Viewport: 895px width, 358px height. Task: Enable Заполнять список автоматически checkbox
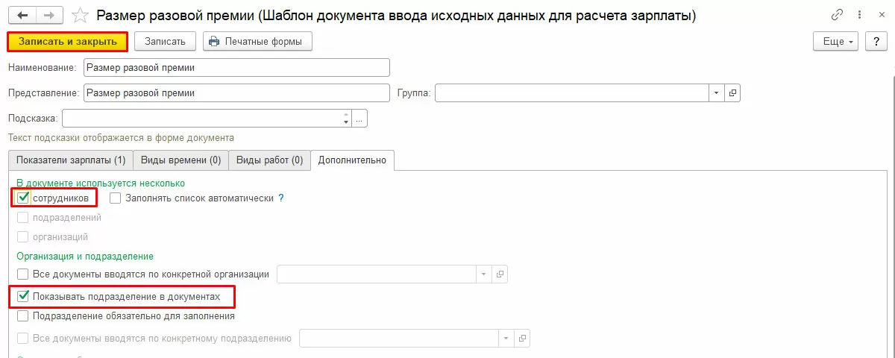coord(116,198)
